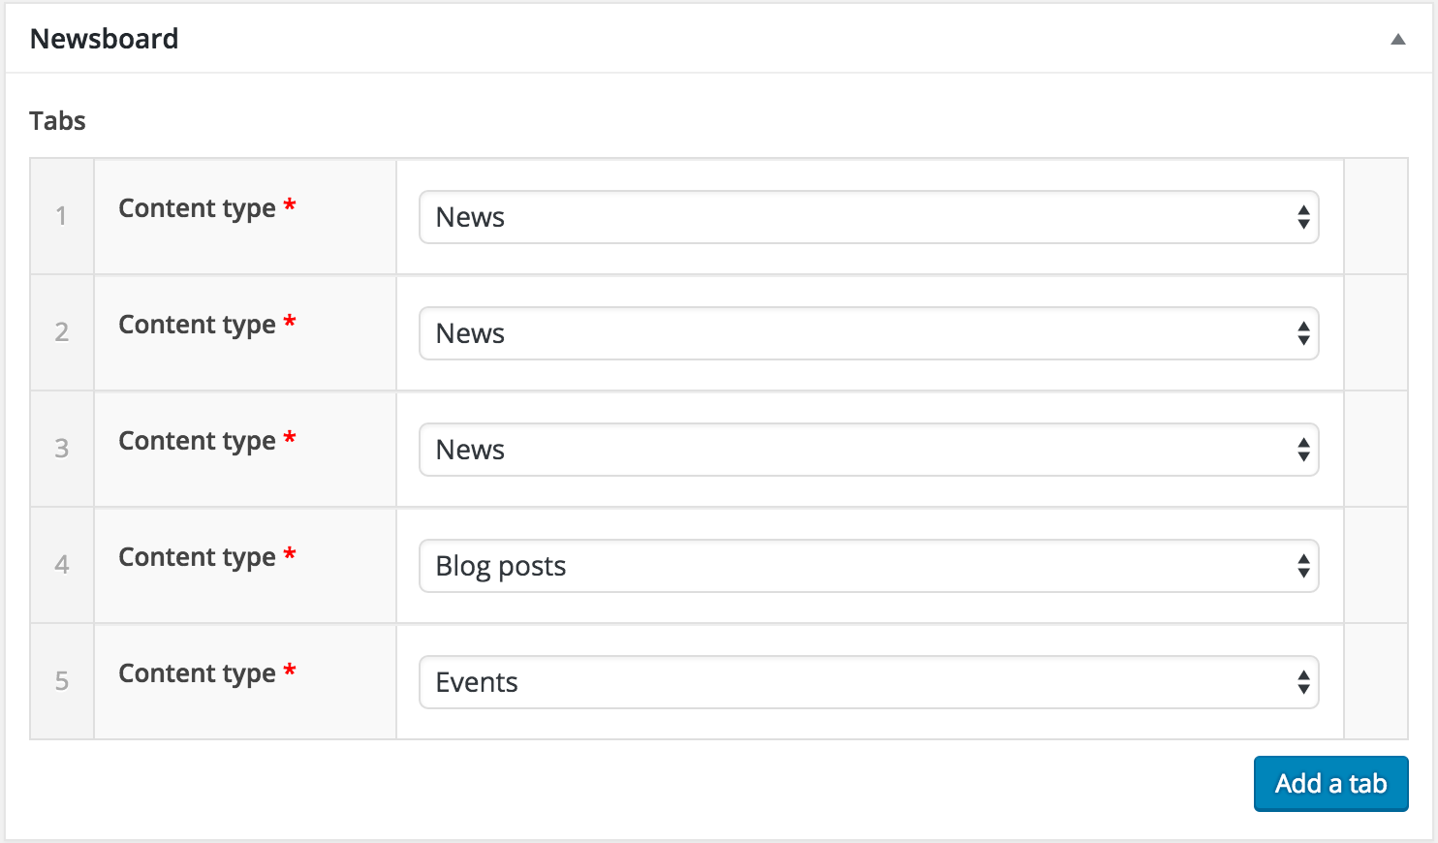Click the up-down arrows on the row 1 News select
Image resolution: width=1438 pixels, height=843 pixels.
(x=1303, y=217)
